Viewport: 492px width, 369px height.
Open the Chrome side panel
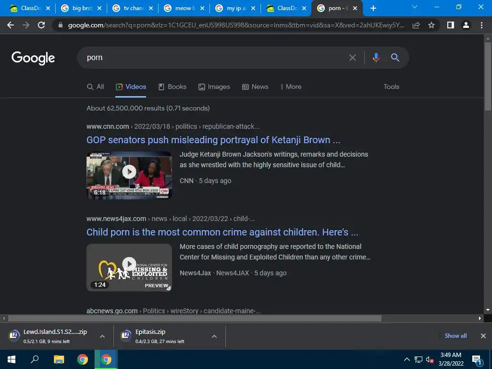pos(451,25)
